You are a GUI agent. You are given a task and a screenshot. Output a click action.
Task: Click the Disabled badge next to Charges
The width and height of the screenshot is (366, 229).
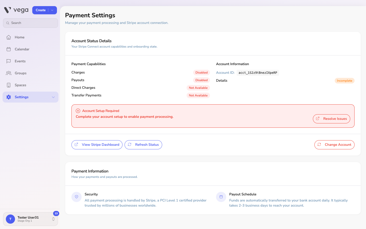pyautogui.click(x=202, y=73)
